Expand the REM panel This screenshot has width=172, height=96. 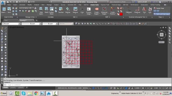pos(107,17)
